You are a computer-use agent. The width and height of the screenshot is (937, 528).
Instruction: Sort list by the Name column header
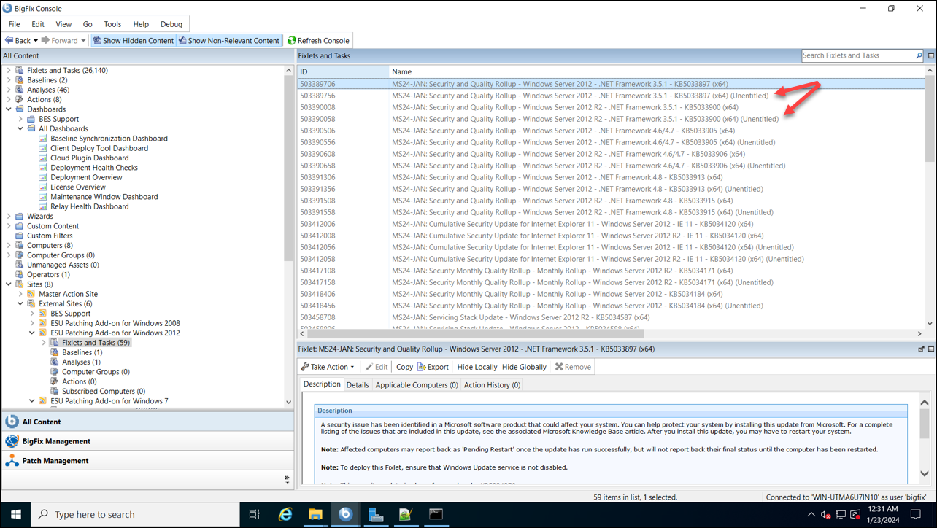pyautogui.click(x=658, y=71)
